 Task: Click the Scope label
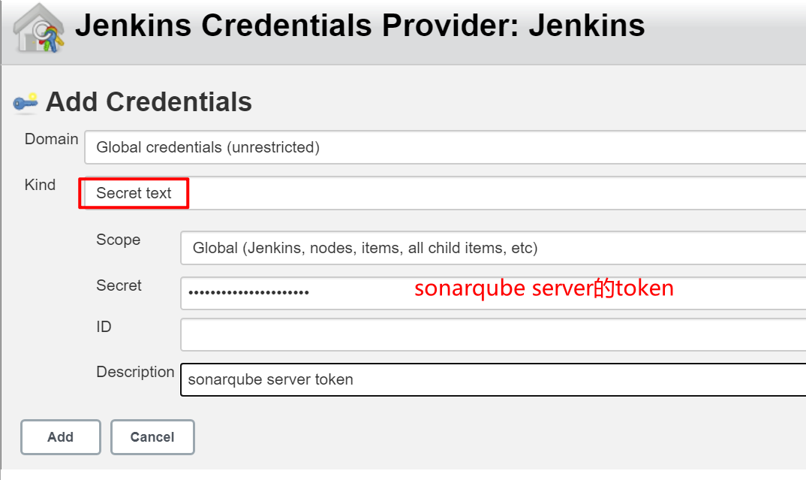118,240
